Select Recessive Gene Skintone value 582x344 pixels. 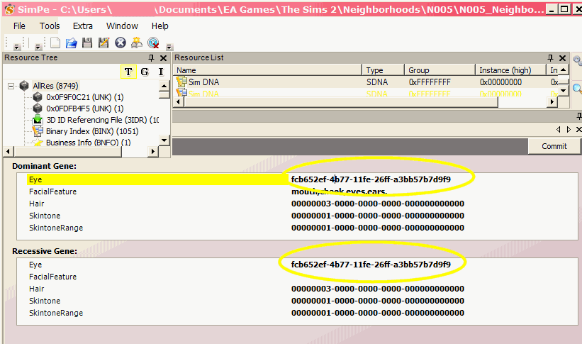point(377,301)
